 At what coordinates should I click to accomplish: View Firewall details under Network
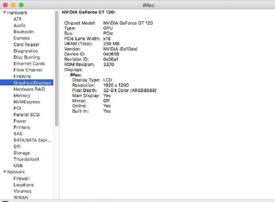[21, 179]
